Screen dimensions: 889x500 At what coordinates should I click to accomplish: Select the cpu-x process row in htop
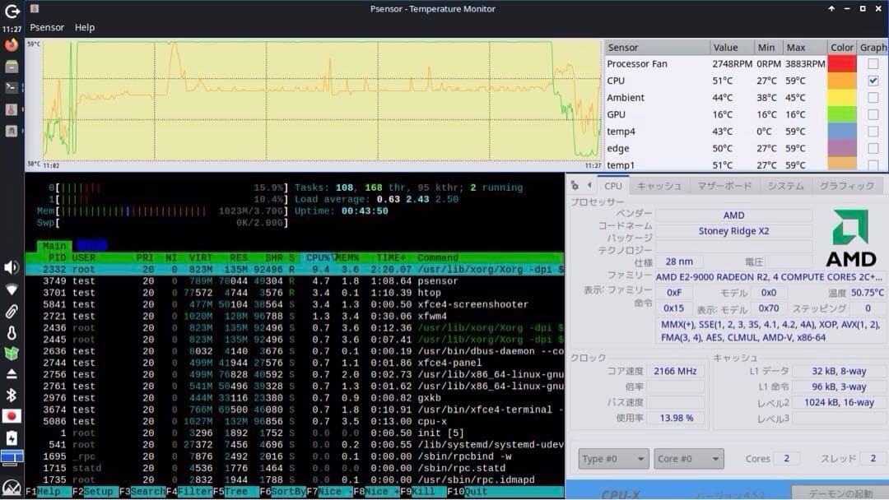tap(295, 421)
